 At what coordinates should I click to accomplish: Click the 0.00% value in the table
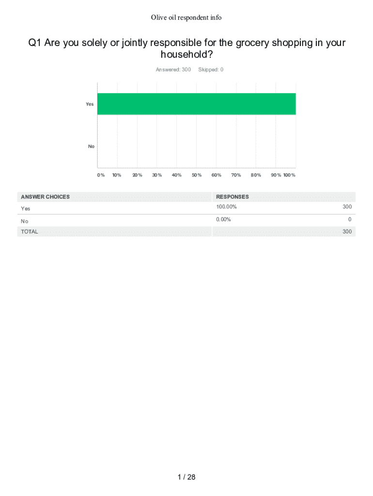click(223, 219)
